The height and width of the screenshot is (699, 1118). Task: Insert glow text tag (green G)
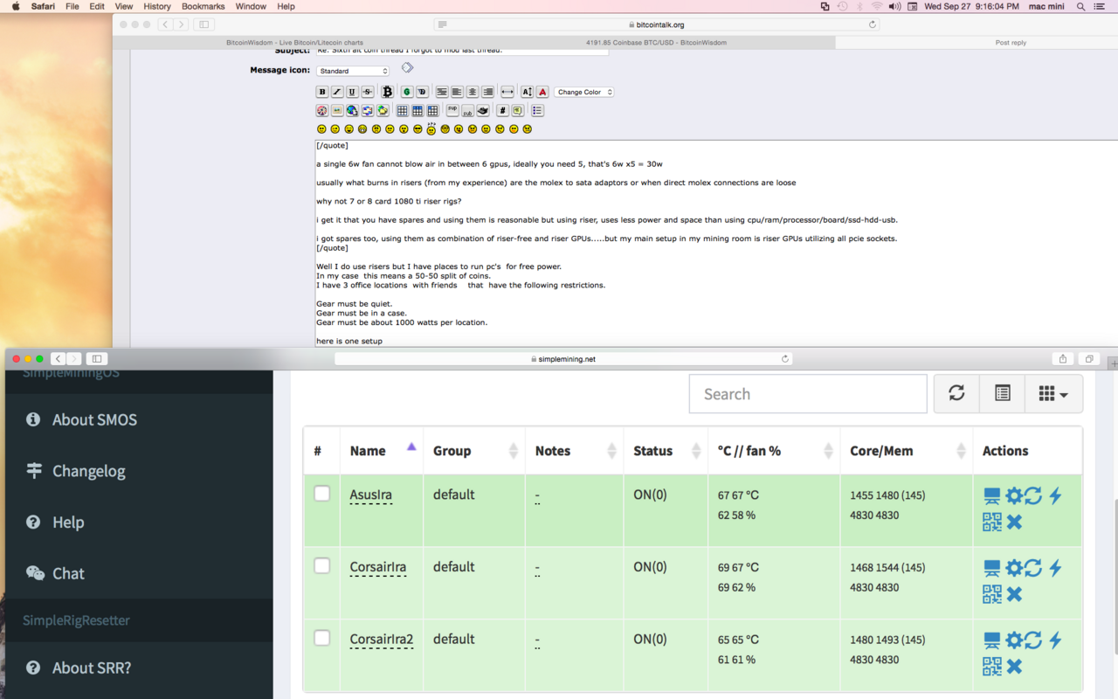[407, 92]
